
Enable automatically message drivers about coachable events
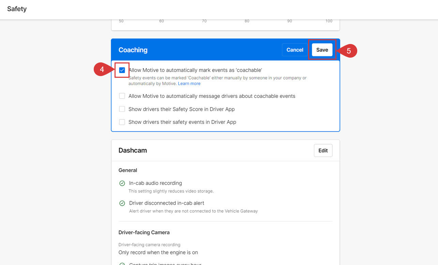click(x=122, y=96)
